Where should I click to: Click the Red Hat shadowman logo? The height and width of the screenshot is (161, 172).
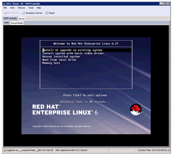coord(136,110)
